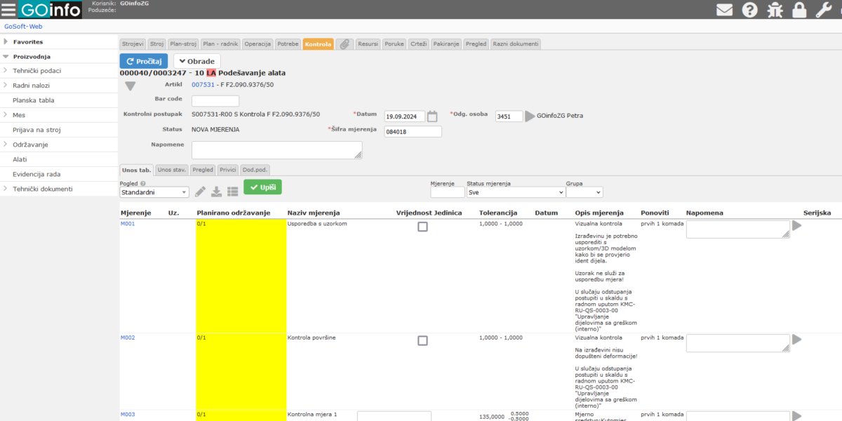842x421 pixels.
Task: Click the list layout icon
Action: pyautogui.click(x=232, y=192)
